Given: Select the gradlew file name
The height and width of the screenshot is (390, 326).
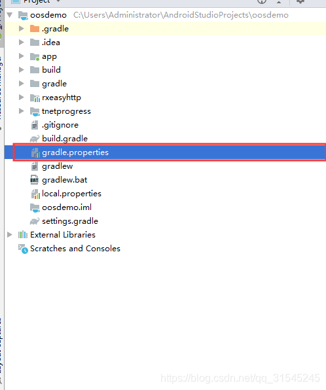Looking at the screenshot, I should [x=57, y=166].
